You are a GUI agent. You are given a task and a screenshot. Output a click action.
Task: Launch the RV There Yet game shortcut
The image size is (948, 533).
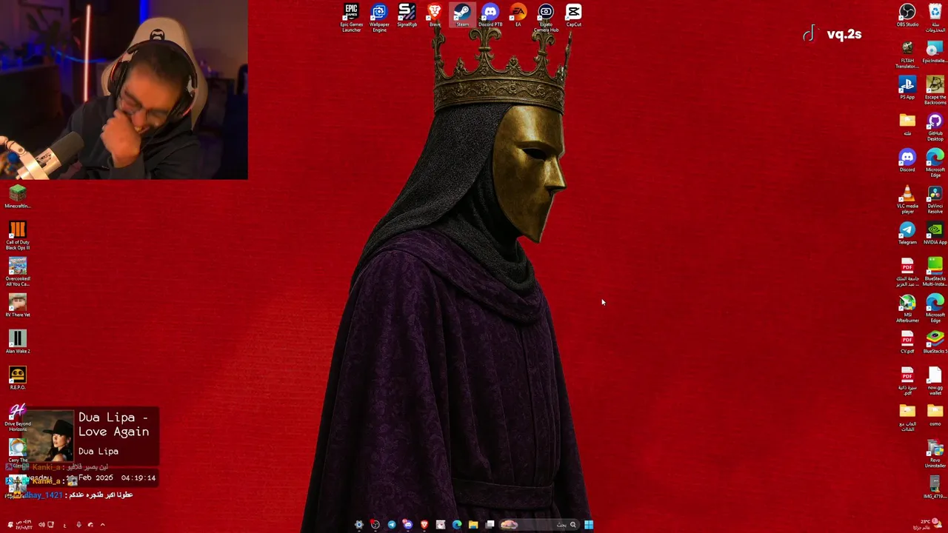point(18,306)
